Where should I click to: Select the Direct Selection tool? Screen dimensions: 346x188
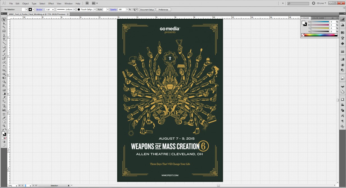pos(4,24)
